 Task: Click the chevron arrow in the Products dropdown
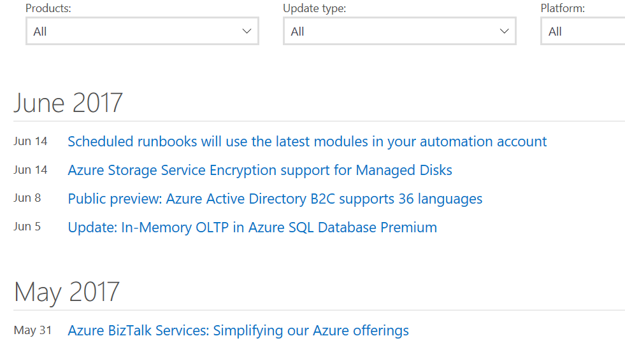point(247,31)
